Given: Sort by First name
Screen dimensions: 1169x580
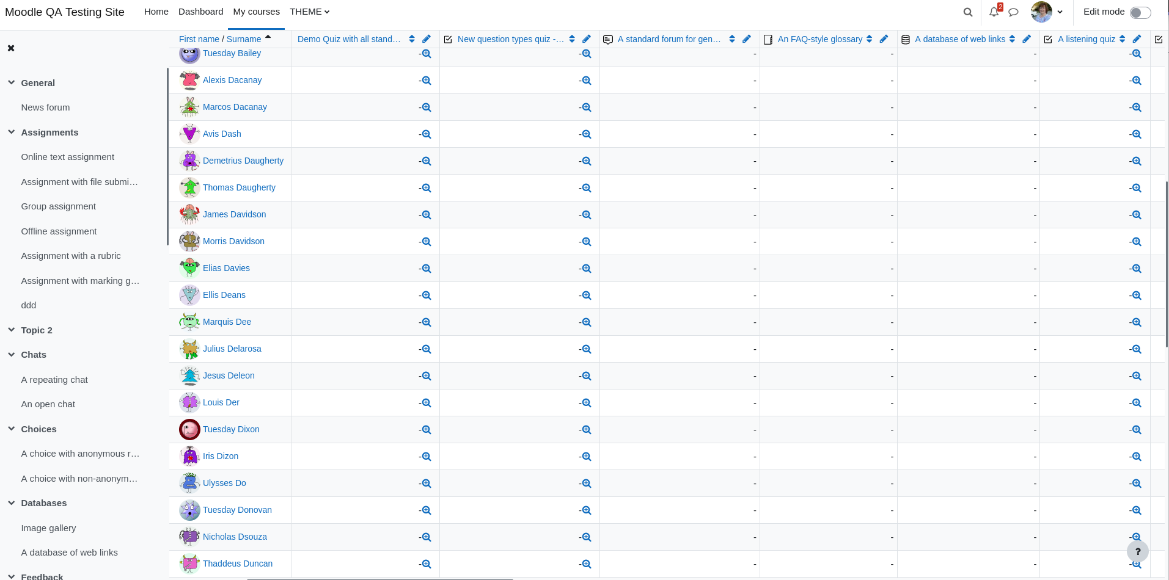Looking at the screenshot, I should 199,39.
